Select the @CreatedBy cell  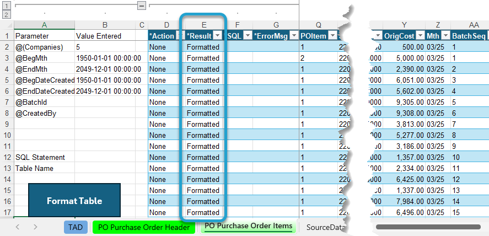44,113
